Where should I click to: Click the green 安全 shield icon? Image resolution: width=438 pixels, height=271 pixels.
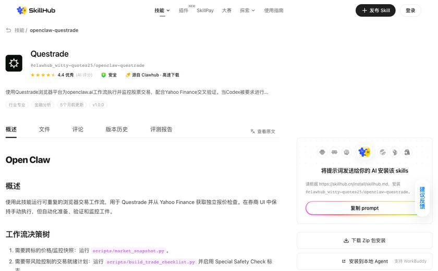[103, 75]
